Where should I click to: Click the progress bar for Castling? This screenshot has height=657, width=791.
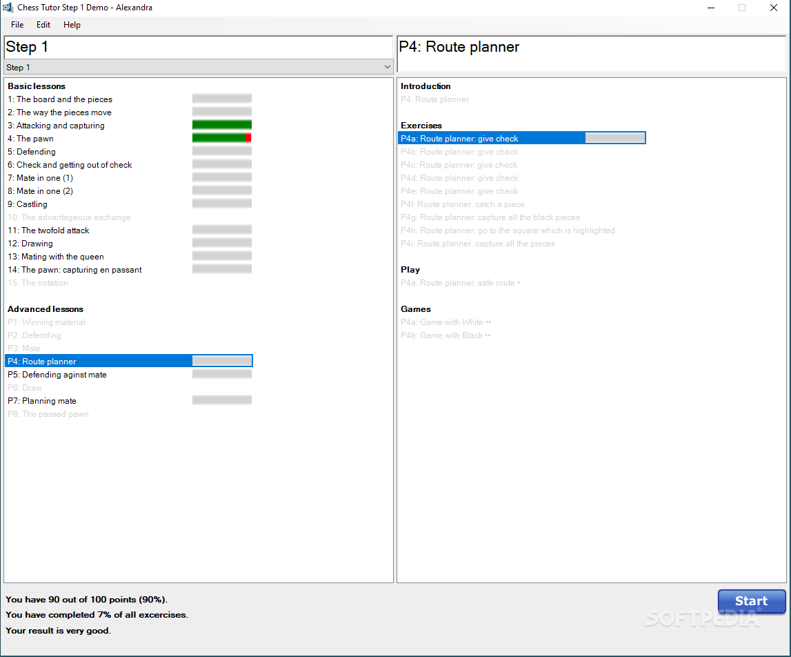(x=222, y=204)
